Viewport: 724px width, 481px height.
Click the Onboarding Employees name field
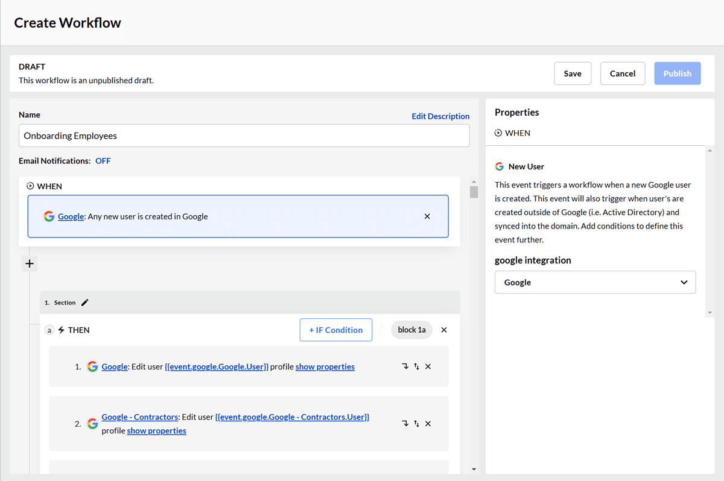pyautogui.click(x=243, y=135)
